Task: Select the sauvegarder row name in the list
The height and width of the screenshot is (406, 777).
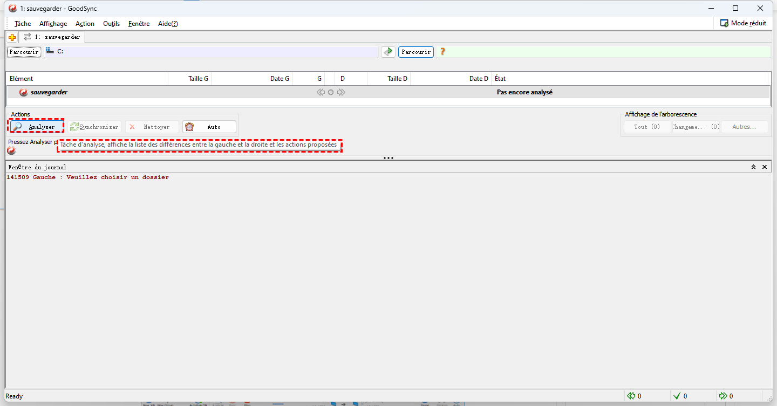Action: 49,92
